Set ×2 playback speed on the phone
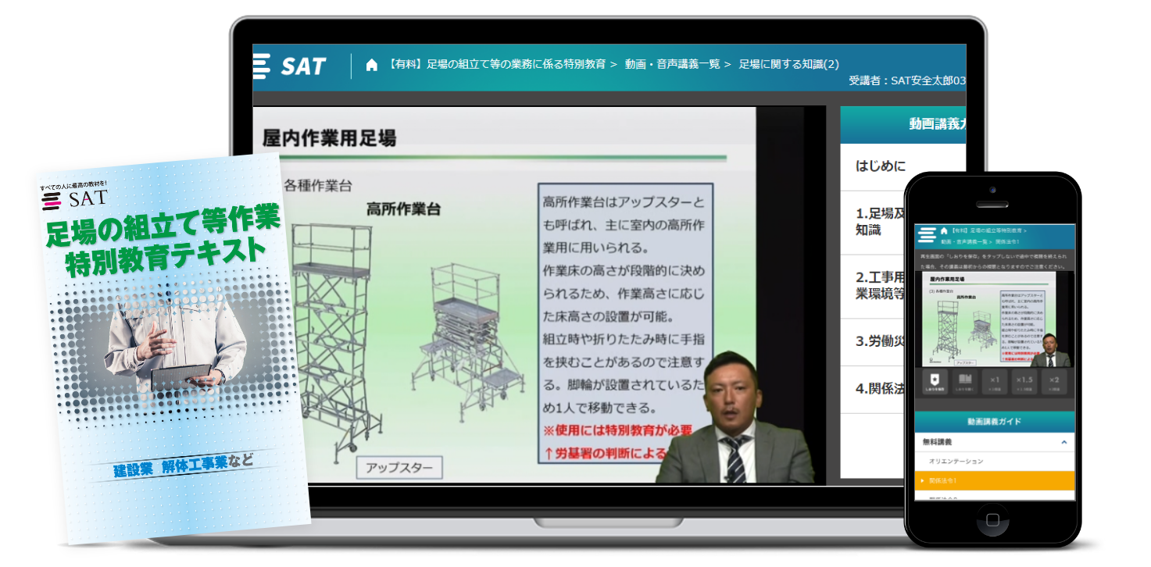This screenshot has height=567, width=1151. click(x=1055, y=380)
